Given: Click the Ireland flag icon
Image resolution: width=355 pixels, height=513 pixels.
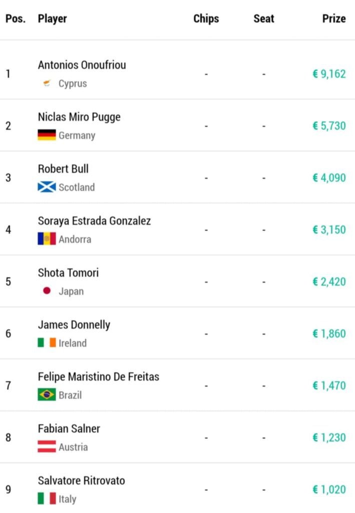Looking at the screenshot, I should click(x=47, y=343).
